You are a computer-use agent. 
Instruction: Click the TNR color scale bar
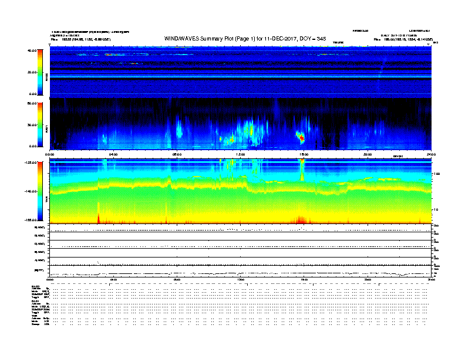tap(40, 191)
